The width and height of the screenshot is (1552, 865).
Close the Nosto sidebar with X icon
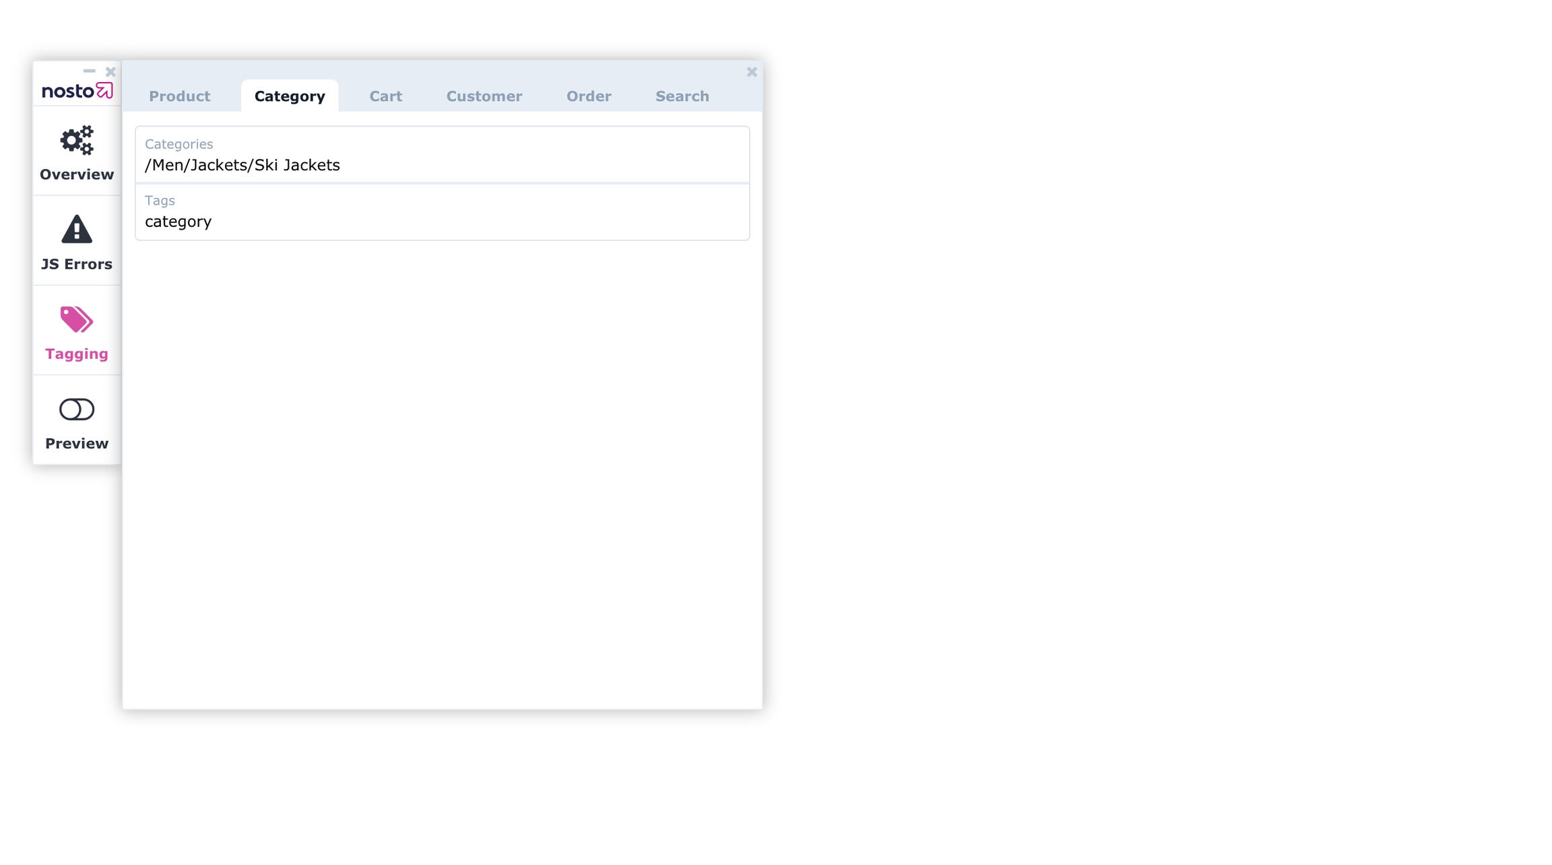[110, 71]
